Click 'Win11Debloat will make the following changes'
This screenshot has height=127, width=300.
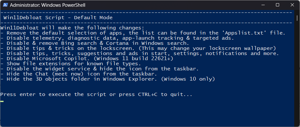tap(72, 28)
